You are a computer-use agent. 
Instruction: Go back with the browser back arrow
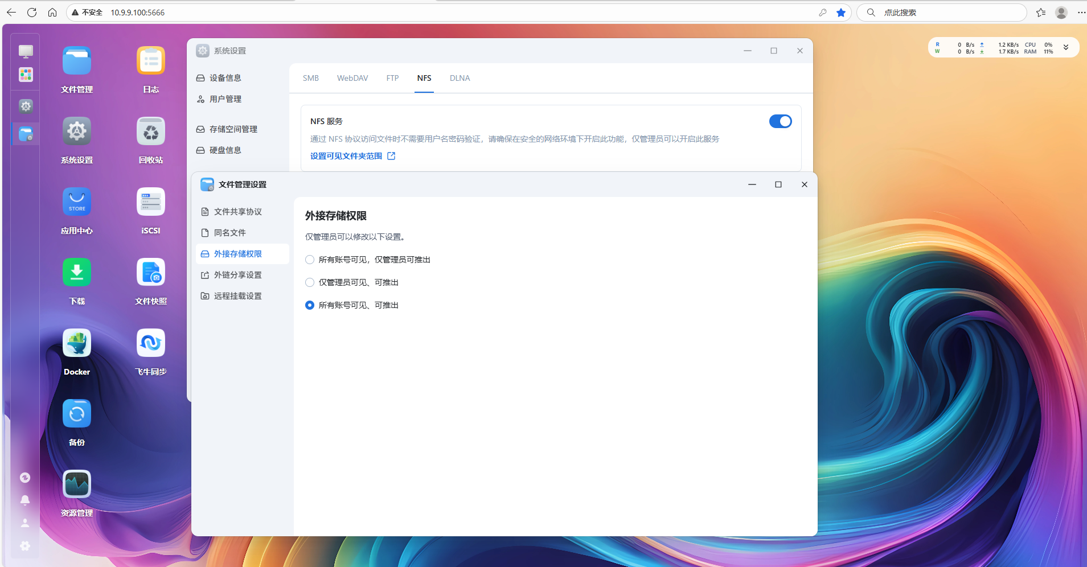coord(11,13)
